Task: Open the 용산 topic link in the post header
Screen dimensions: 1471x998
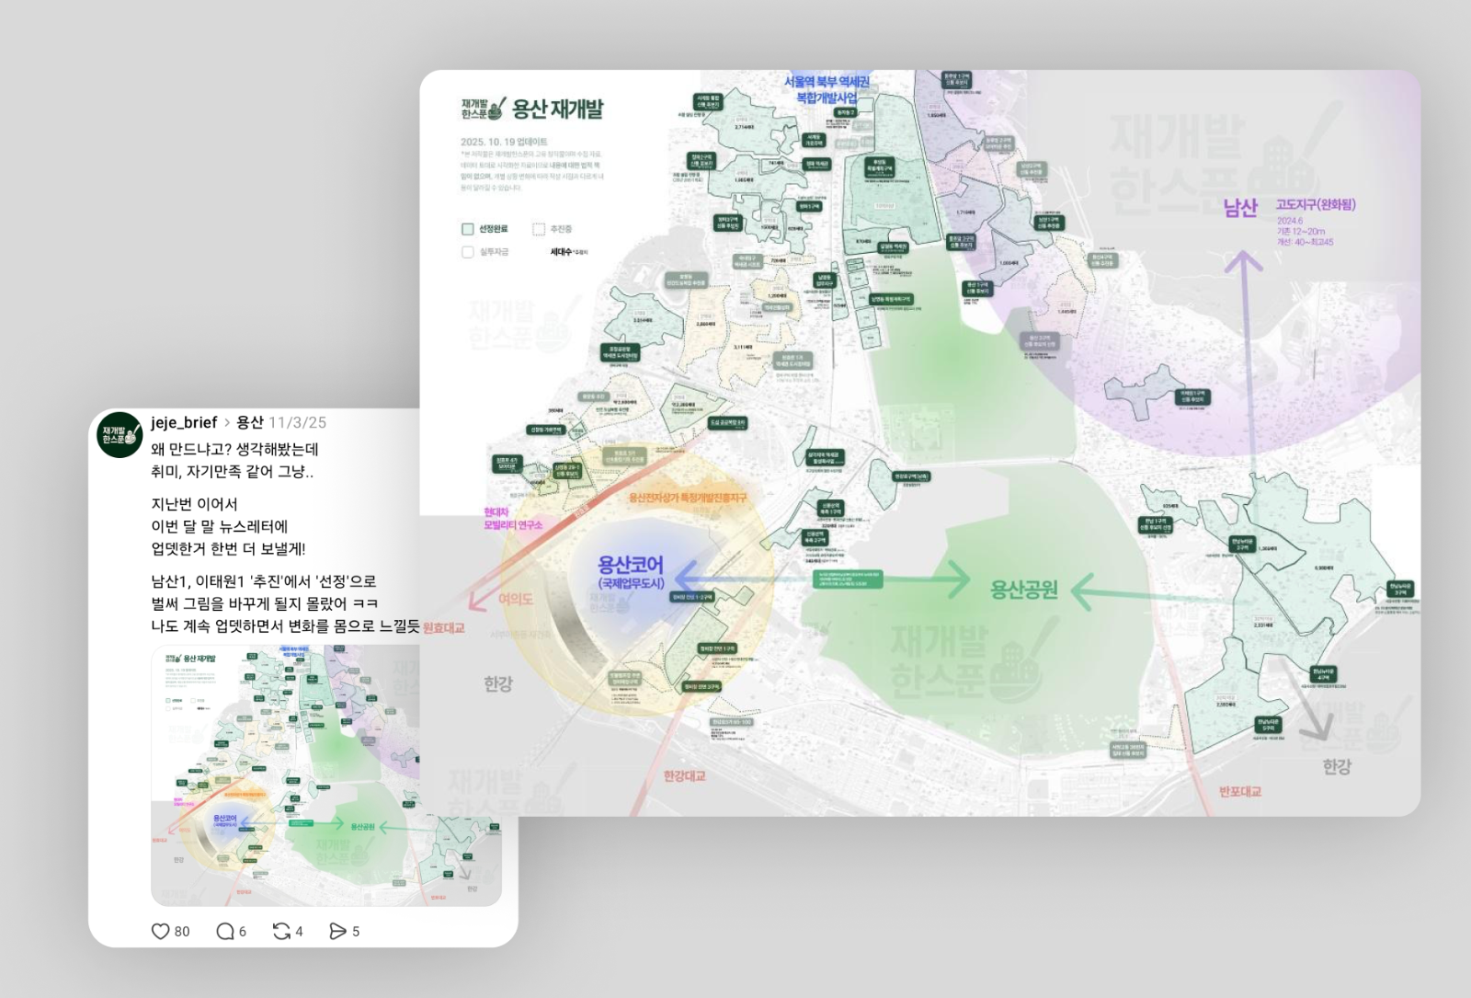Action: [250, 422]
